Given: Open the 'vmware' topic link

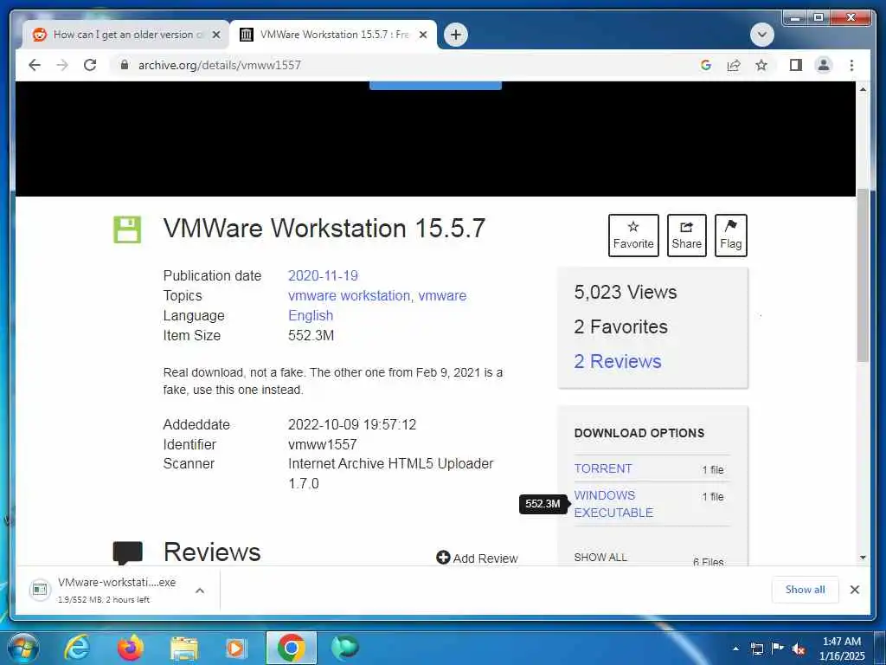Looking at the screenshot, I should pos(442,296).
